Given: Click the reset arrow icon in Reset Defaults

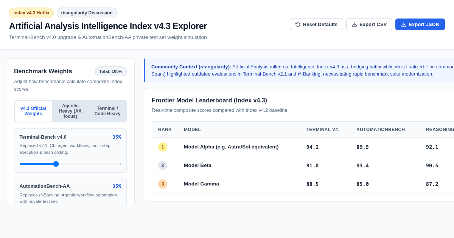Looking at the screenshot, I should pyautogui.click(x=298, y=25).
